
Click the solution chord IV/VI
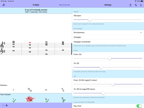[30, 90]
